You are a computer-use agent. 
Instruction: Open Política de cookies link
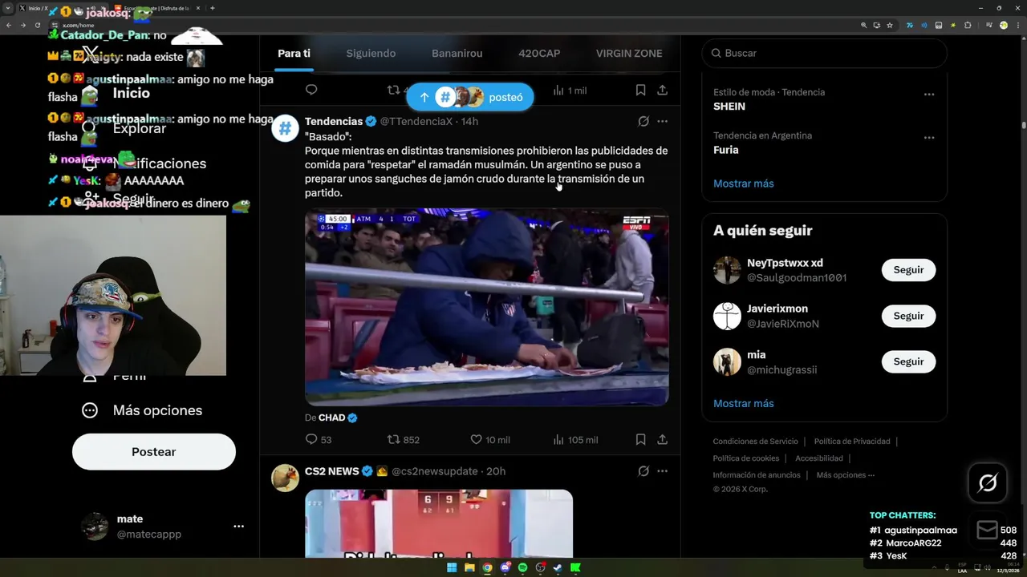[x=746, y=458]
